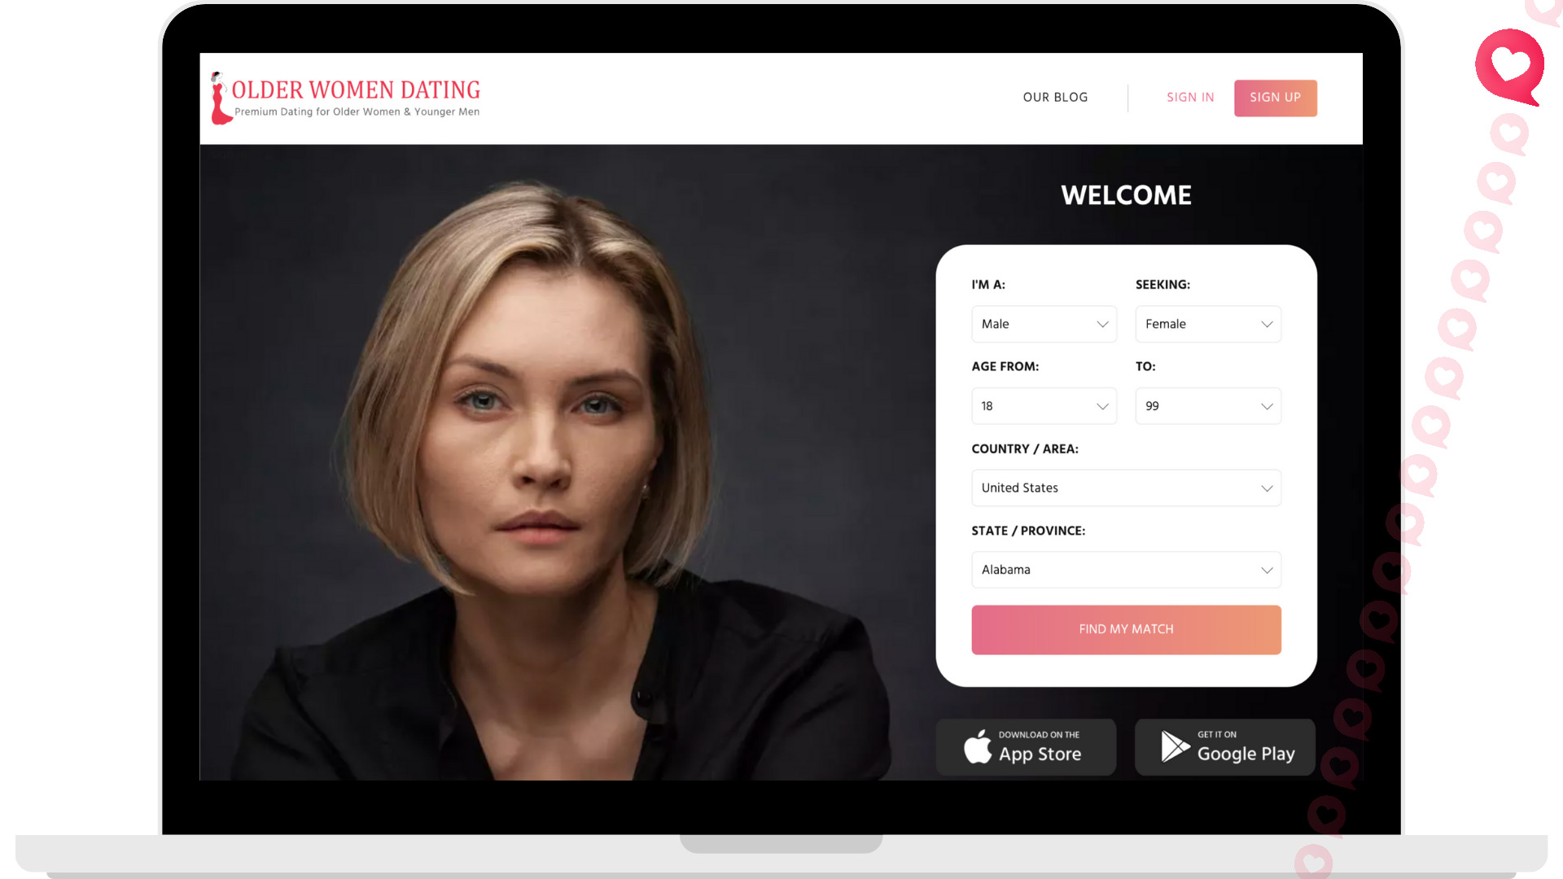Open the 'I'M A' gender selector showing Male
Image resolution: width=1563 pixels, height=879 pixels.
(1044, 324)
